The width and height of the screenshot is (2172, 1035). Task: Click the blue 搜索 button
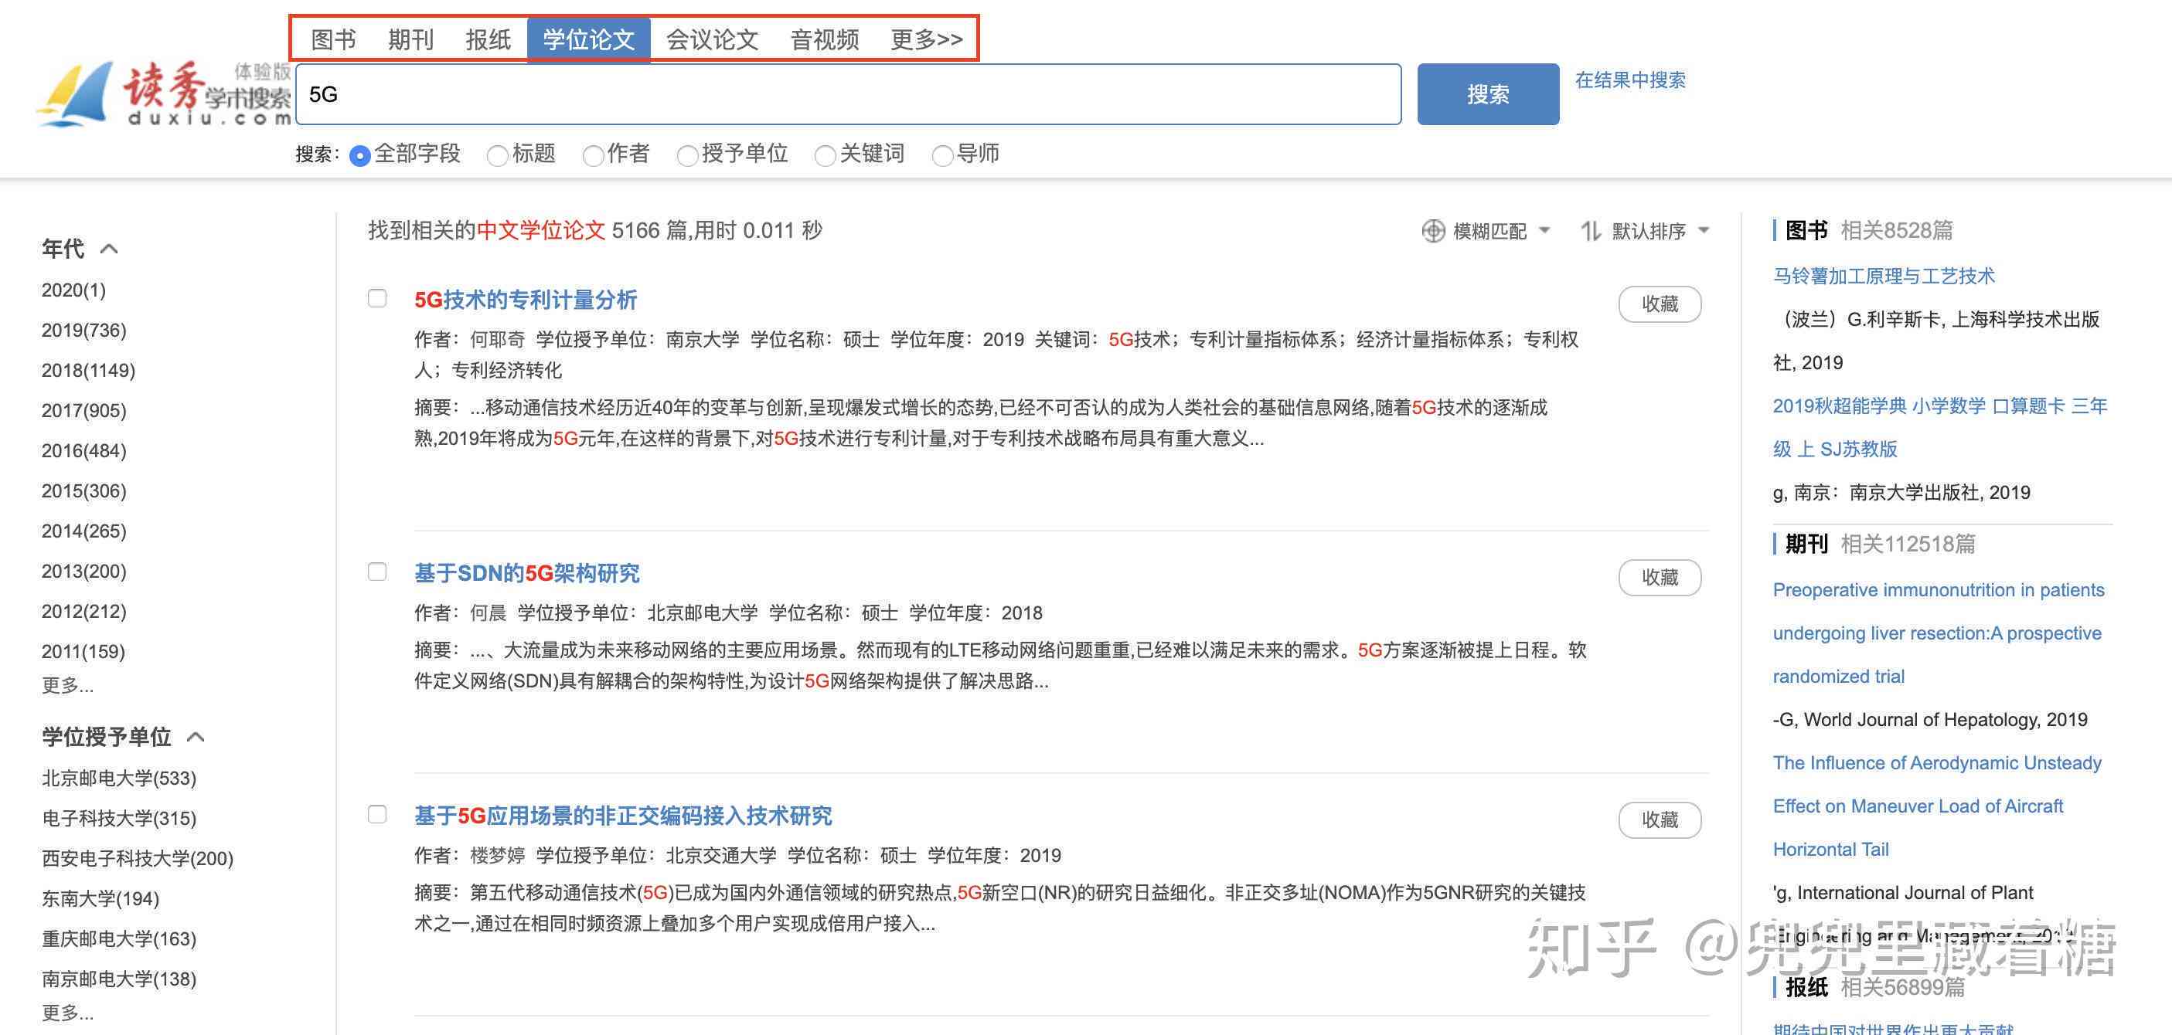point(1488,94)
